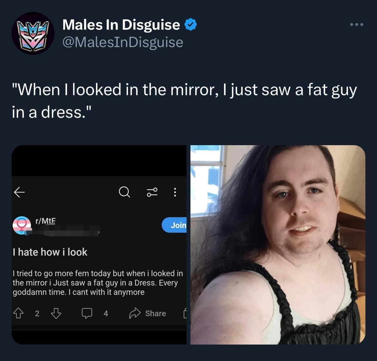Image resolution: width=377 pixels, height=361 pixels.
Task: Click the Share button under the post
Action: tap(148, 313)
